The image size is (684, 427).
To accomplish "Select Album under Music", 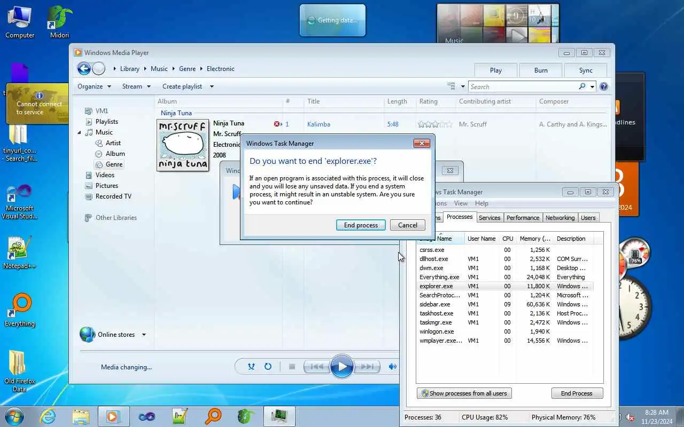I will (115, 154).
